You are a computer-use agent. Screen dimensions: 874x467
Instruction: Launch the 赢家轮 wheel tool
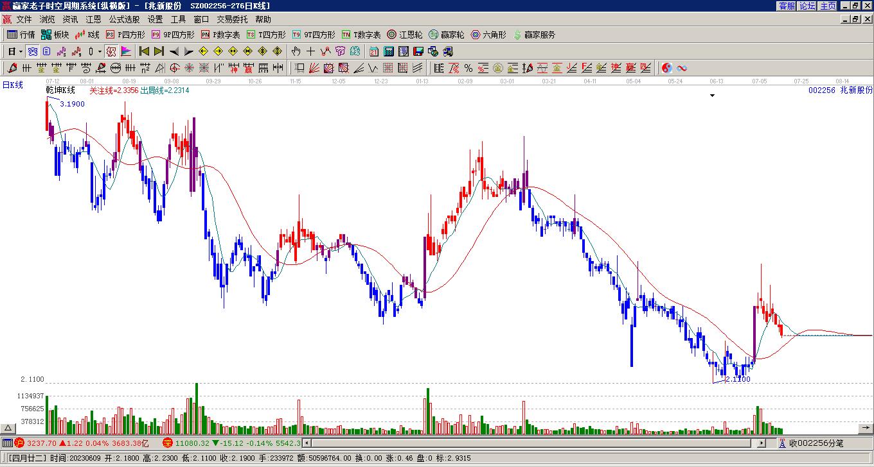(446, 35)
